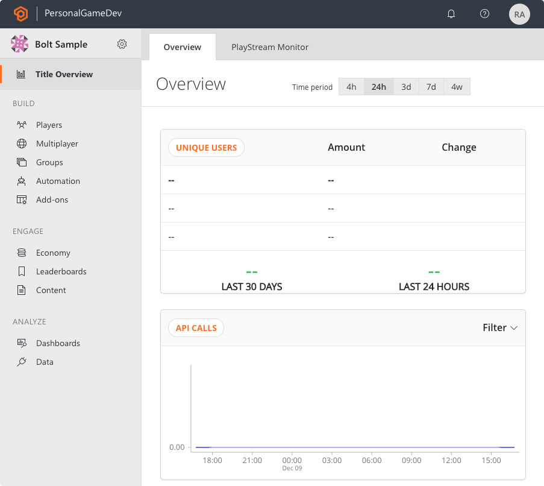Click the API CALLS button
The height and width of the screenshot is (486, 544).
[196, 328]
